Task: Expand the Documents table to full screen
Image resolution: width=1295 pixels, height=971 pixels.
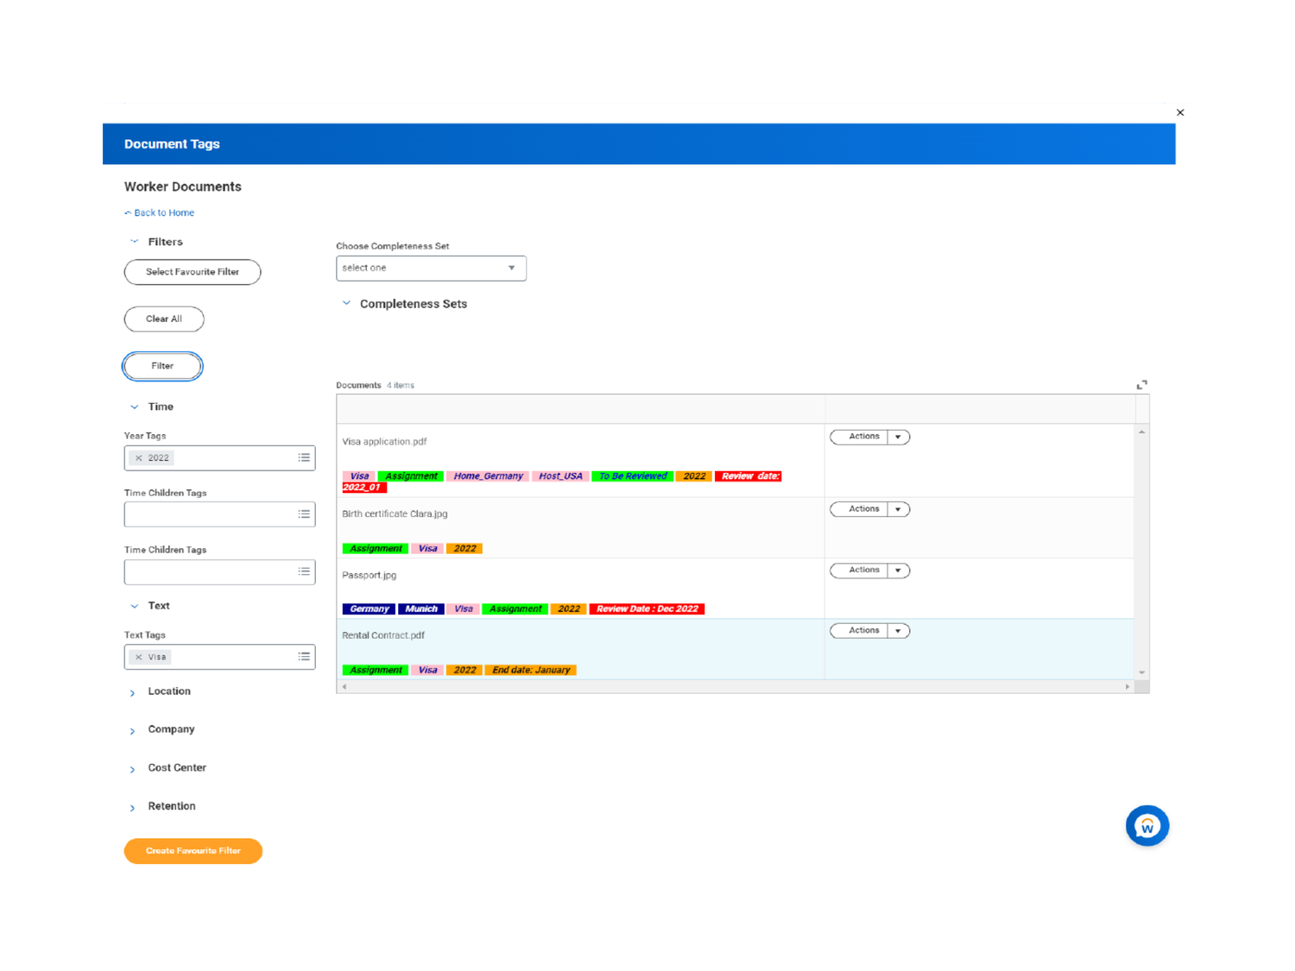Action: pyautogui.click(x=1141, y=384)
